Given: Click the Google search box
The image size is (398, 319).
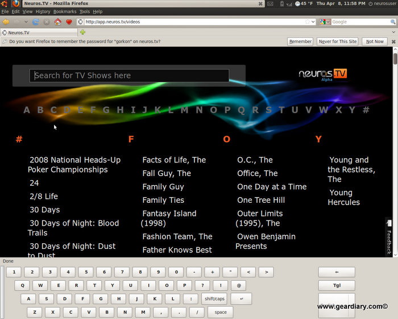Looking at the screenshot, I should (x=360, y=22).
